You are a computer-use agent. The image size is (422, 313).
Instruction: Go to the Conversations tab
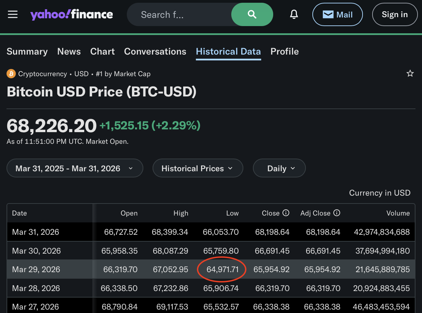pos(155,51)
